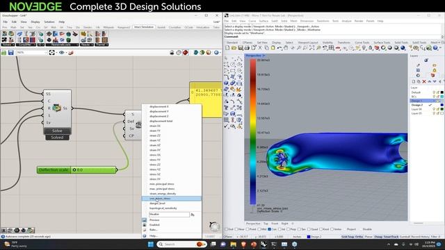Screen dimensions: 445x250
Task: Click the Windows Start button
Action: (x=151, y=244)
